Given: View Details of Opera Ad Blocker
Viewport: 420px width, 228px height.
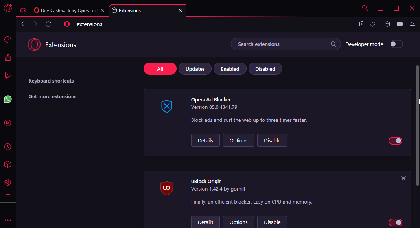Looking at the screenshot, I should coord(205,140).
